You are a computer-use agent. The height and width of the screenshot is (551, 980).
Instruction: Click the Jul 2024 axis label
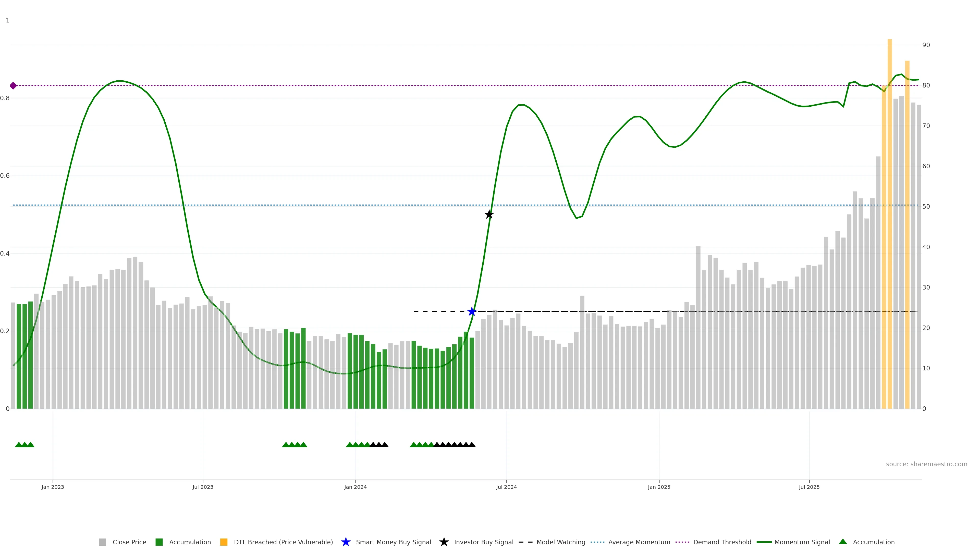tap(506, 487)
